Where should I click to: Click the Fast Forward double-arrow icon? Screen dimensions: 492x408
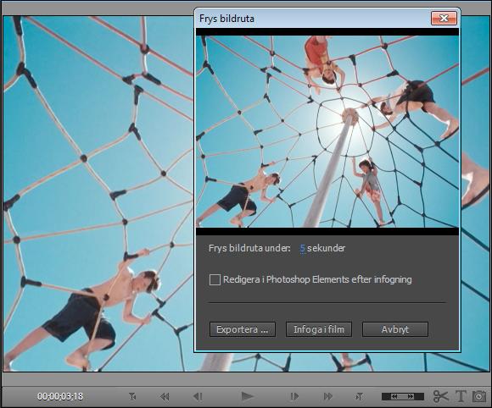coord(328,396)
